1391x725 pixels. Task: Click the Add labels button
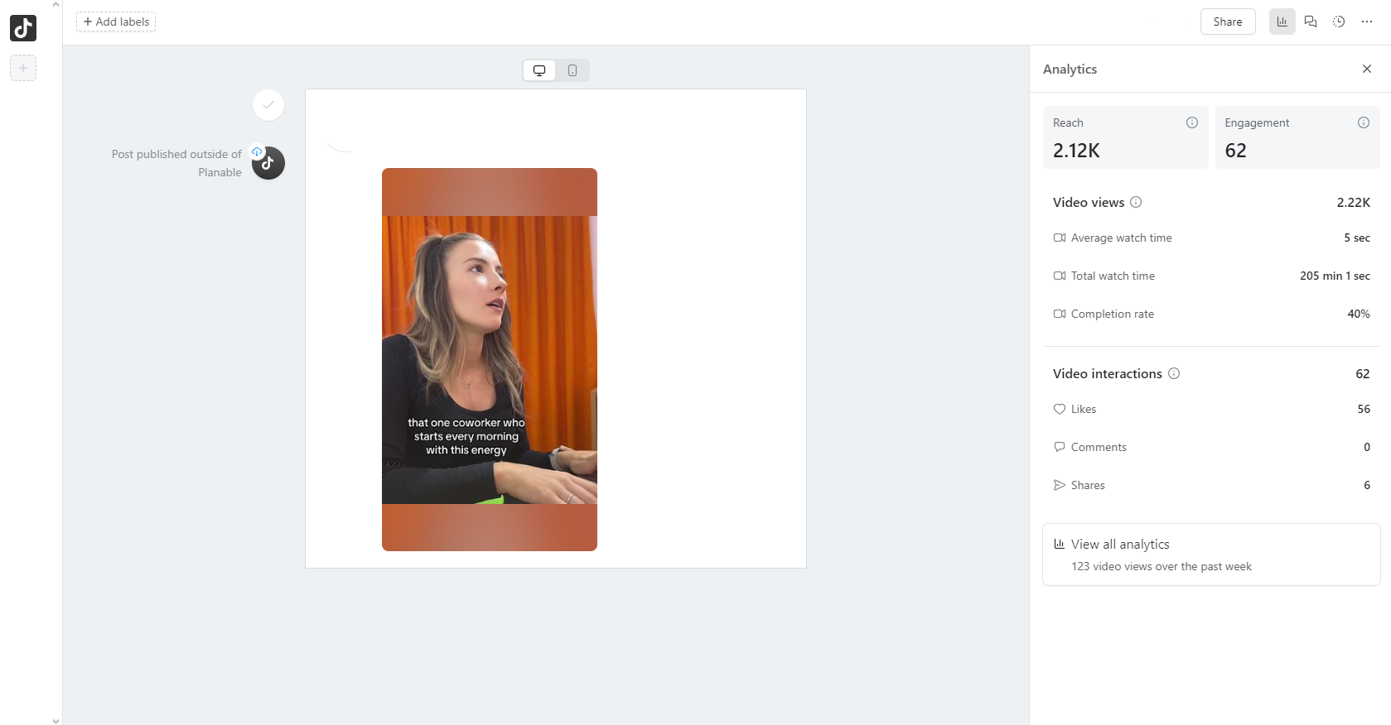tap(116, 22)
